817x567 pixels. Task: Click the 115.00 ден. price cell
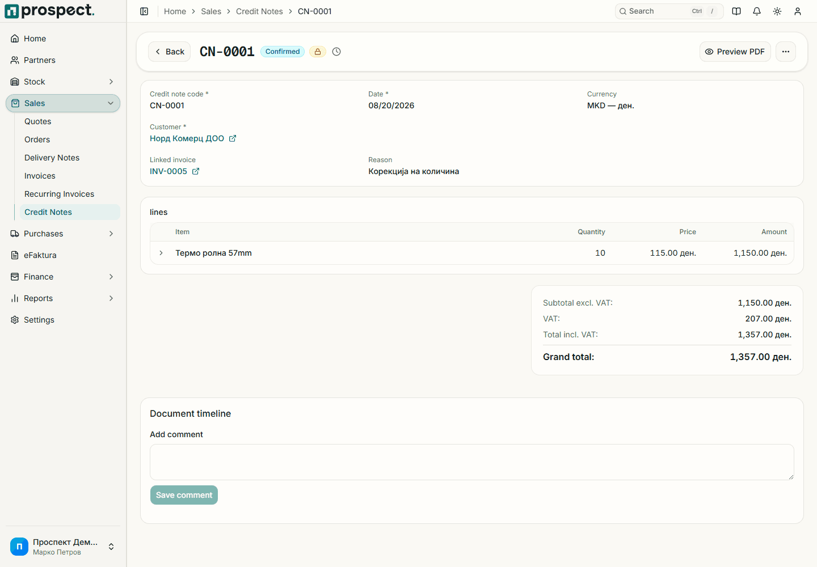[673, 253]
